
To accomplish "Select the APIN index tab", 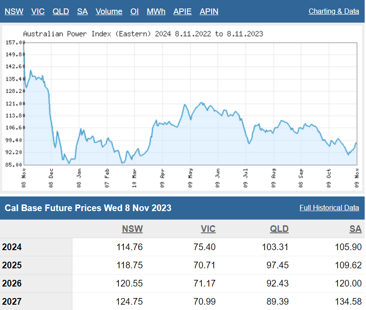I will point(209,12).
